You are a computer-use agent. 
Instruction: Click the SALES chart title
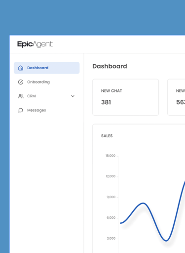[x=107, y=136]
